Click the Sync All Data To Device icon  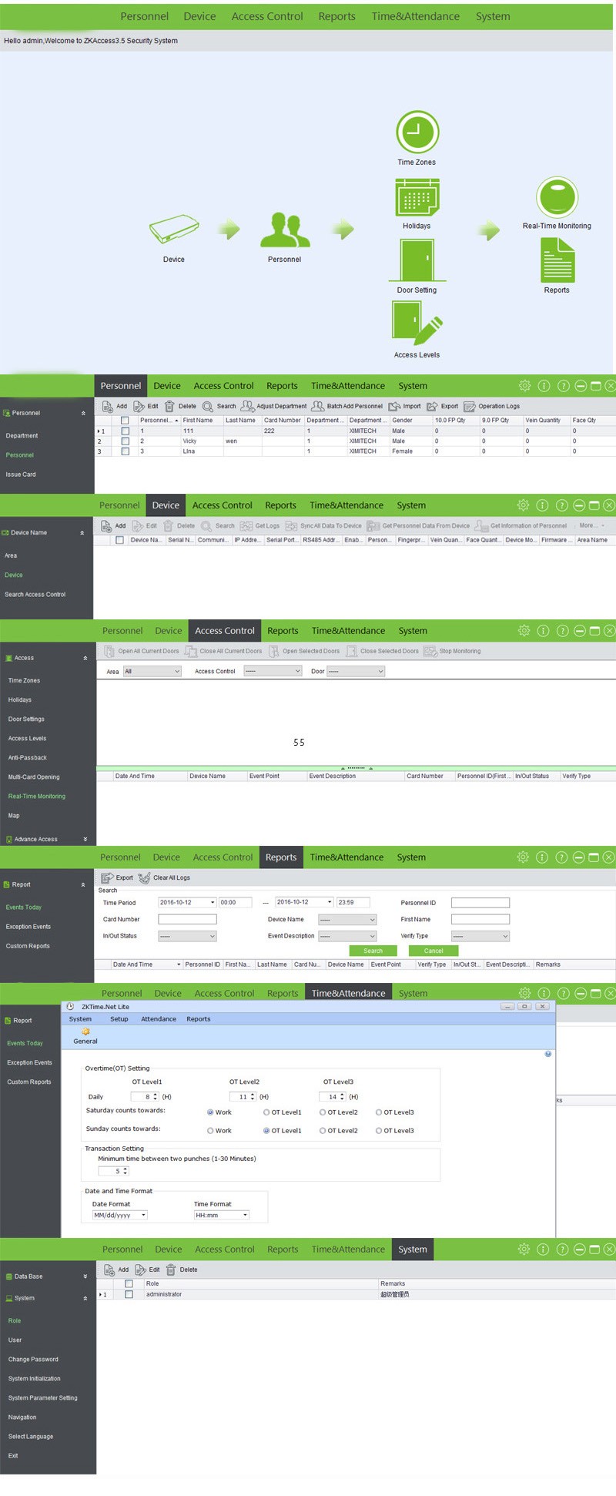click(291, 525)
